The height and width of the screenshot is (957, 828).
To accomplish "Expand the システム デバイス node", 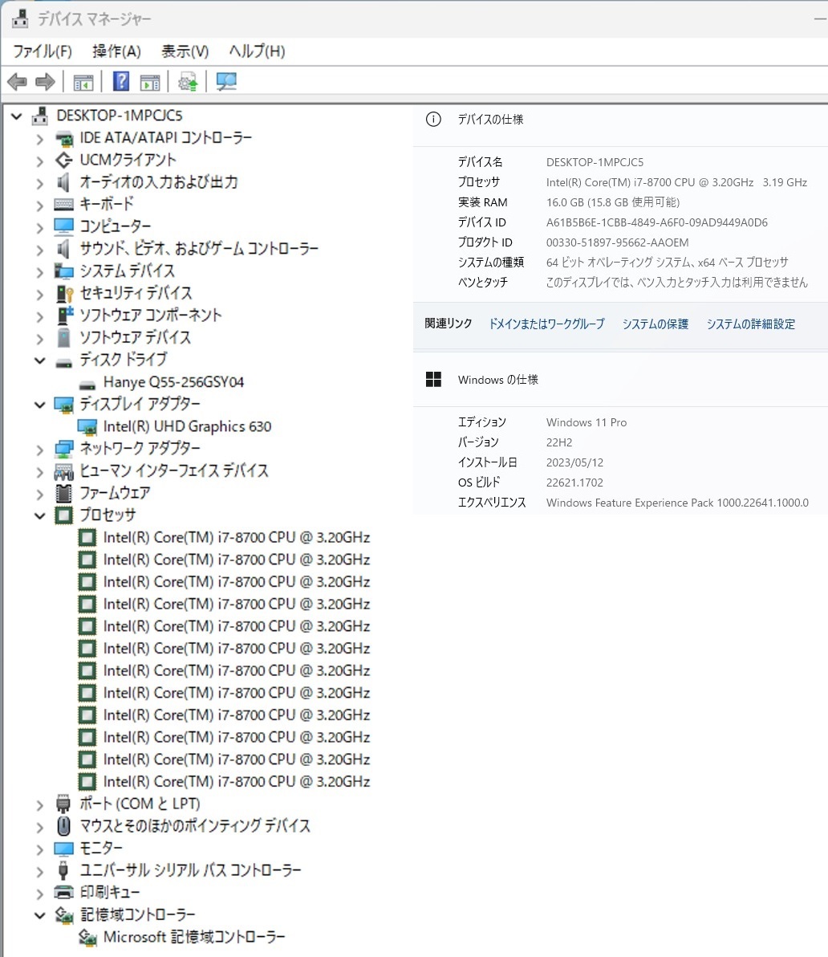I will pos(39,272).
